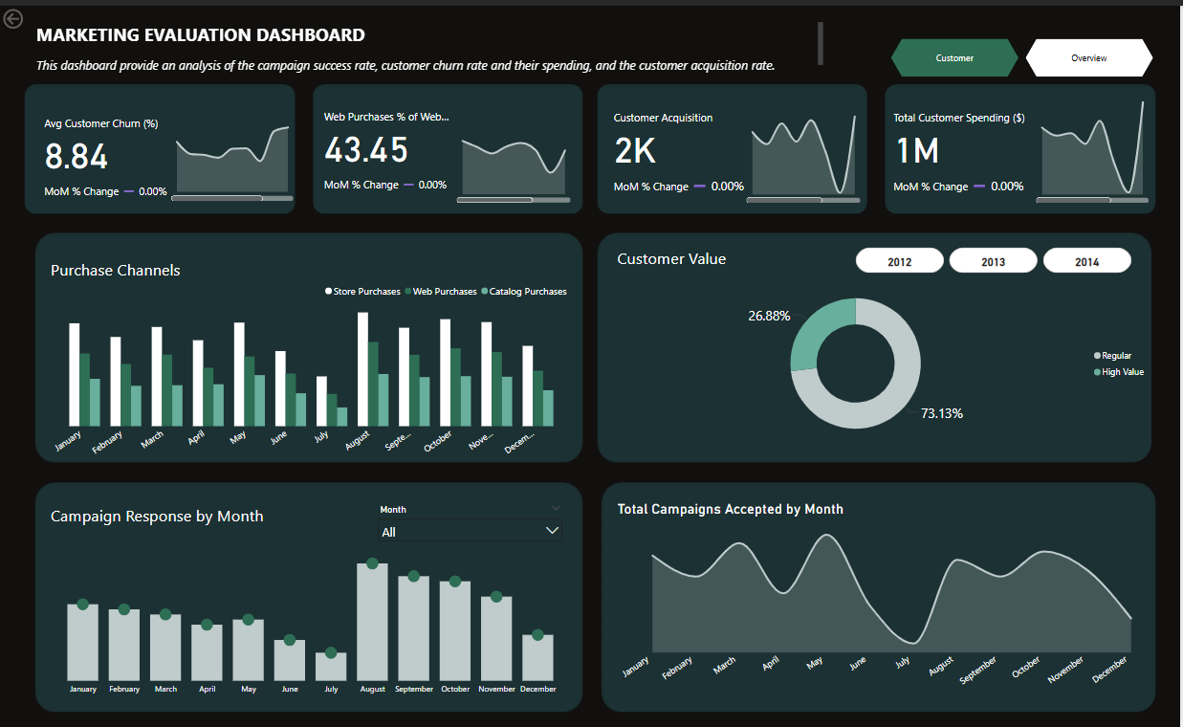Screen dimensions: 1183x727
Task: Click the back navigation arrow icon
Action: click(12, 18)
